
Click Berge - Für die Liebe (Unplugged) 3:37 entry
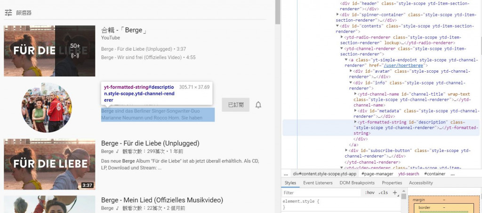[144, 49]
